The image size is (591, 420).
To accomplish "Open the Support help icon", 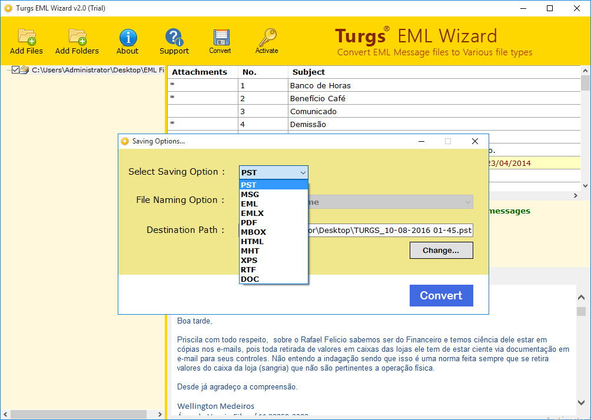I will [174, 37].
